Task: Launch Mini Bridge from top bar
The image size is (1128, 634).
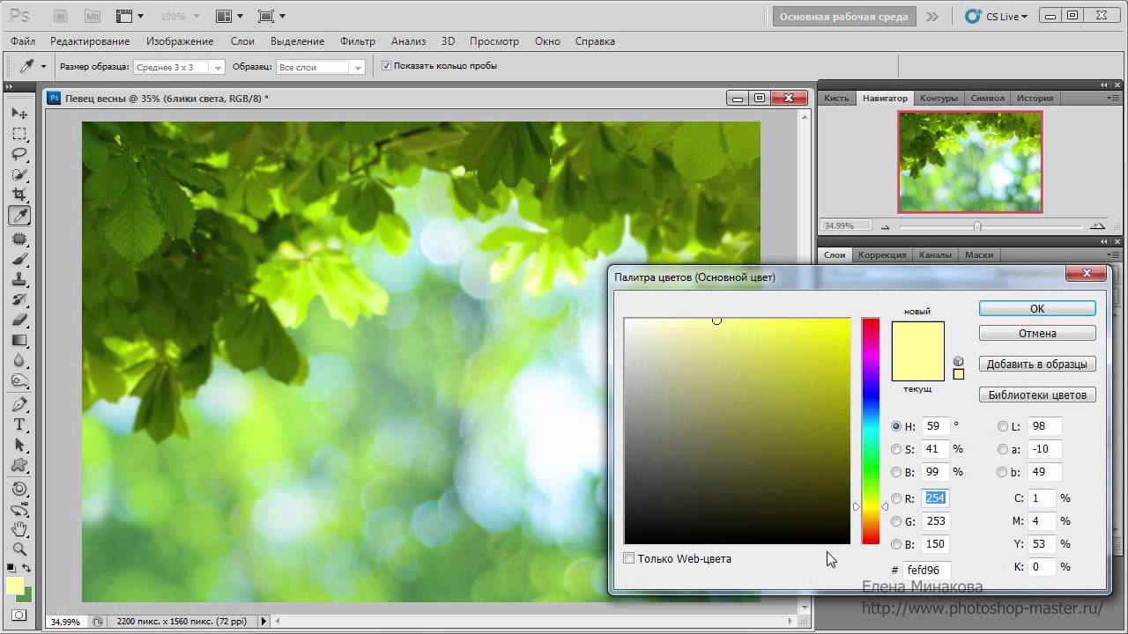Action: [x=92, y=16]
